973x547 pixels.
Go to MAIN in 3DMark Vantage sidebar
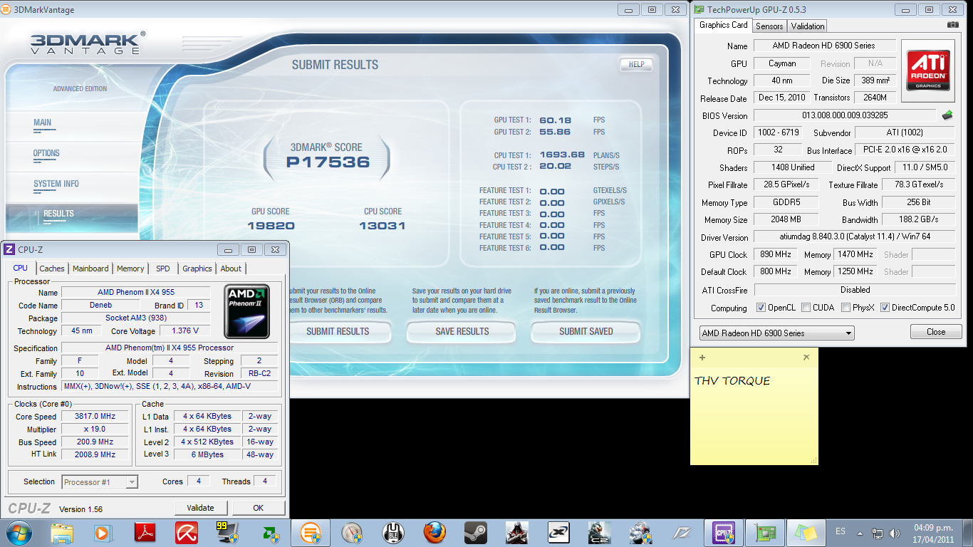(x=43, y=123)
